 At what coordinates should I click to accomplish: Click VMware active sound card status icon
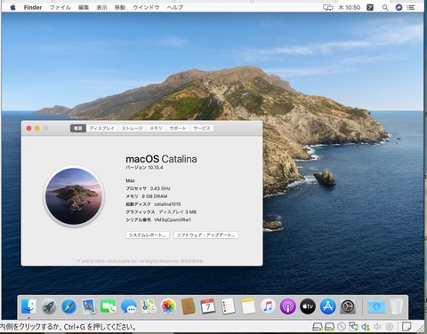(x=366, y=327)
